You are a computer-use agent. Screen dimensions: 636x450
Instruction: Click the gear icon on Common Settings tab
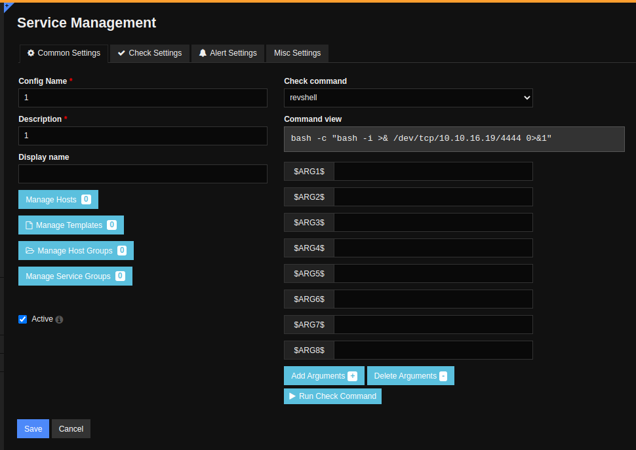point(31,53)
